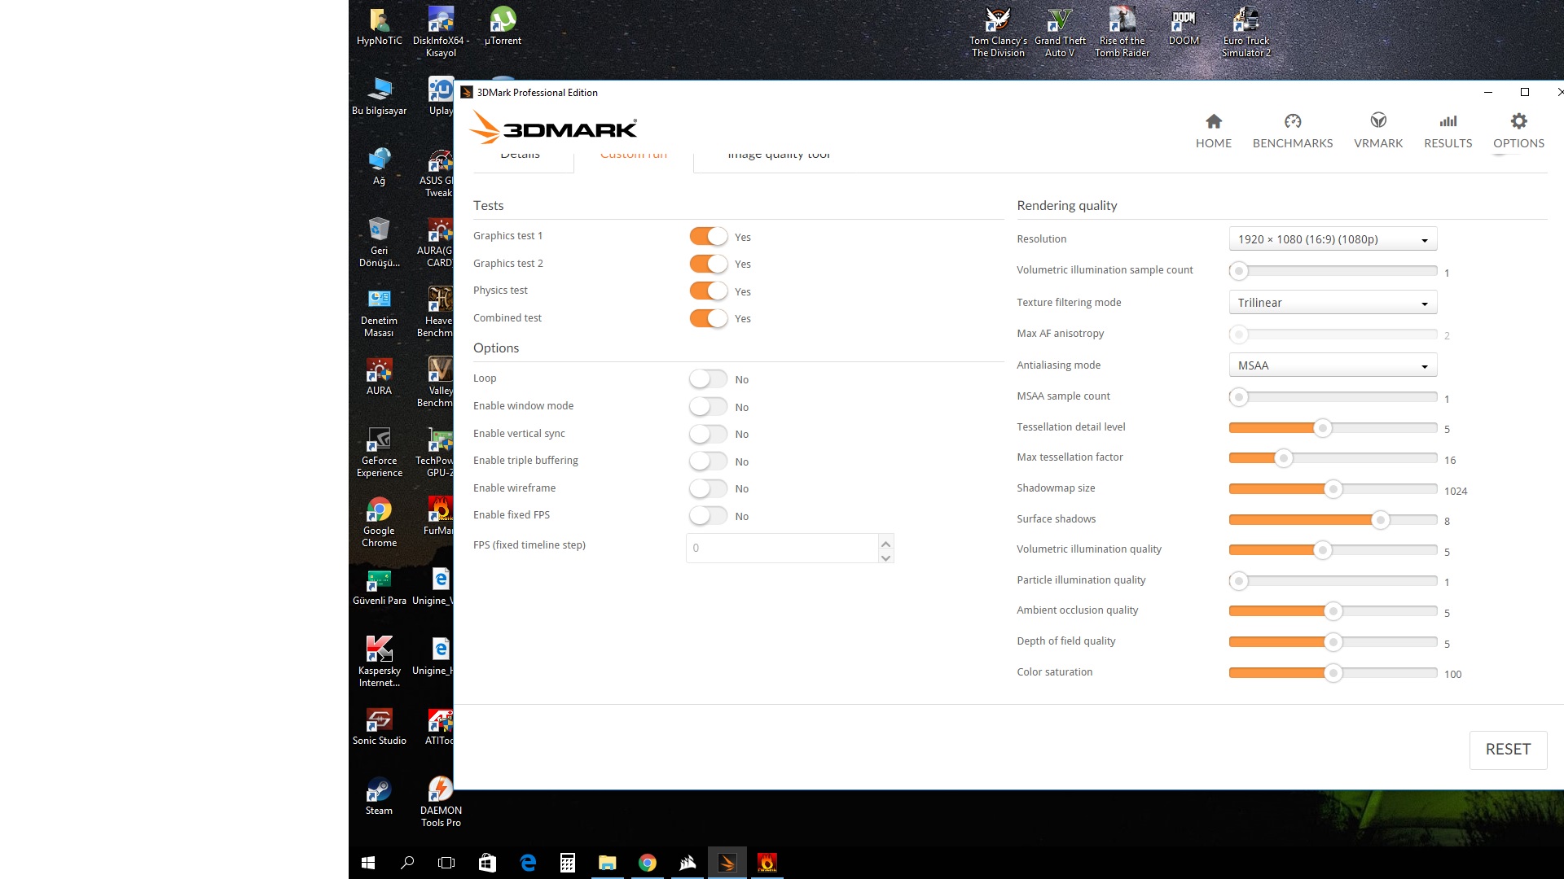
Task: Click the Shadowmap size slider handle
Action: pyautogui.click(x=1333, y=489)
